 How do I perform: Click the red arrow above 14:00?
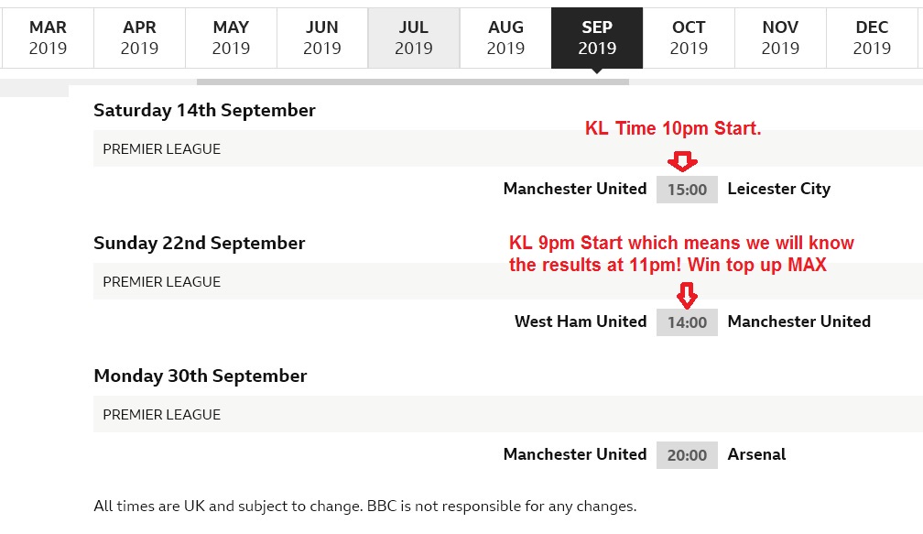687,295
